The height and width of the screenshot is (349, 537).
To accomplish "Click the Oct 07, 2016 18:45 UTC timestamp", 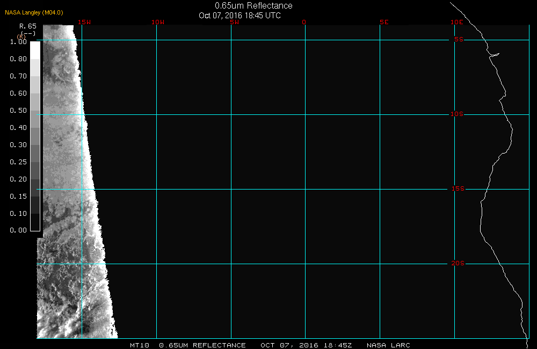I will pyautogui.click(x=240, y=16).
